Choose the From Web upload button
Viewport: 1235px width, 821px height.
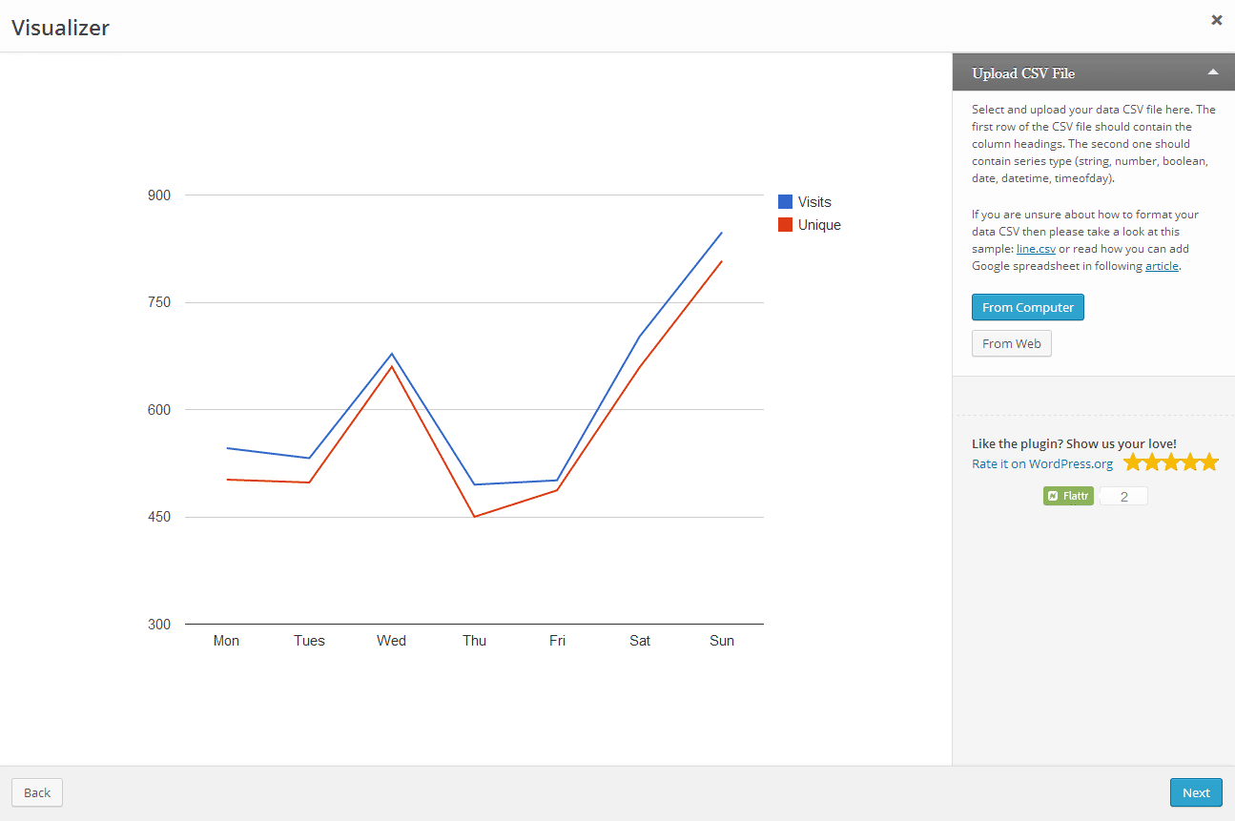coord(1011,343)
